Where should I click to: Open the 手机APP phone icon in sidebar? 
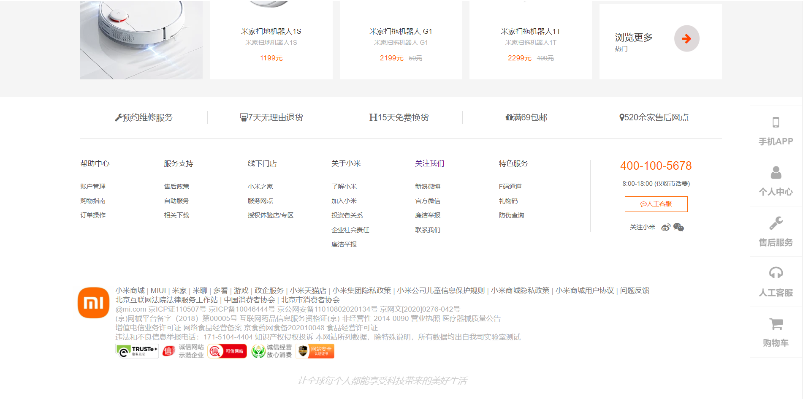(776, 122)
